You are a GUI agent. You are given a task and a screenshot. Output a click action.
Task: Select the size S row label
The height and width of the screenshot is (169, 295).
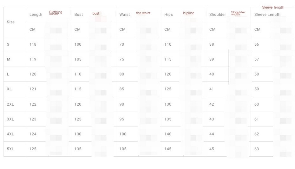coord(8,44)
